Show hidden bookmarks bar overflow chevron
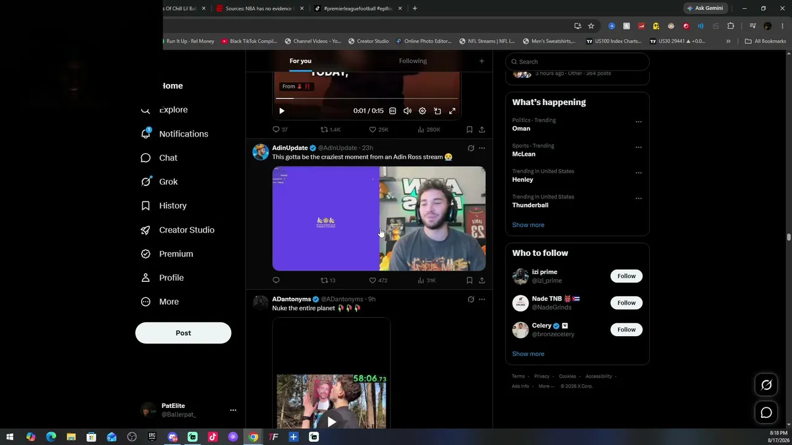This screenshot has height=445, width=792. click(x=728, y=41)
